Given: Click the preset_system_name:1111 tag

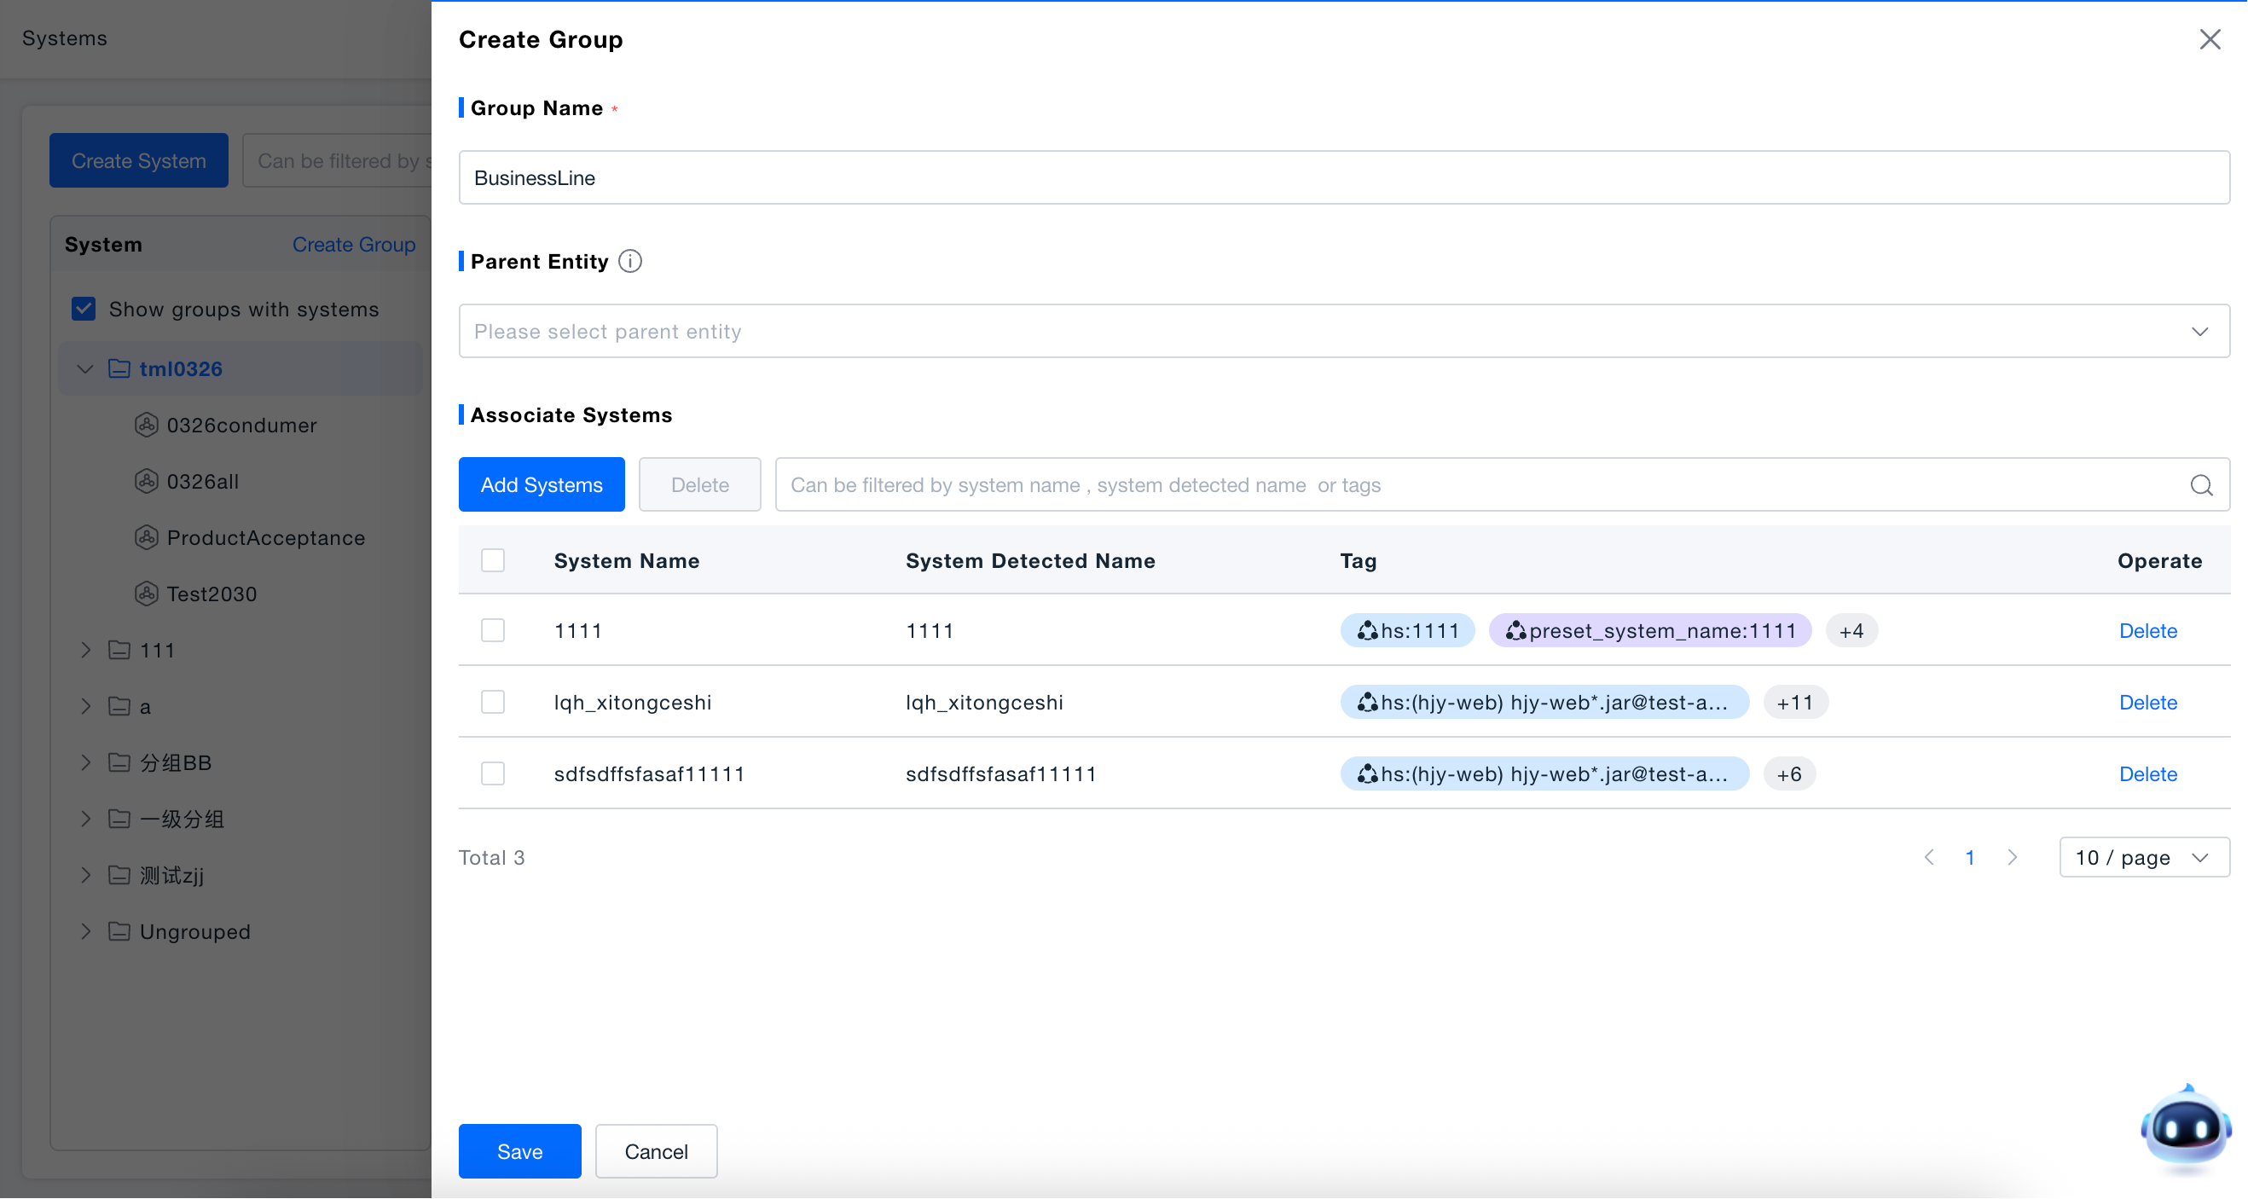Looking at the screenshot, I should (x=1650, y=631).
